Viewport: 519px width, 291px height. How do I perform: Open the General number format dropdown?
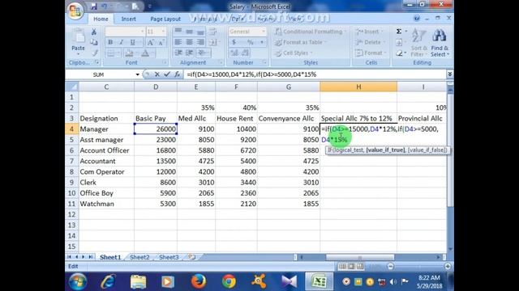pos(264,32)
